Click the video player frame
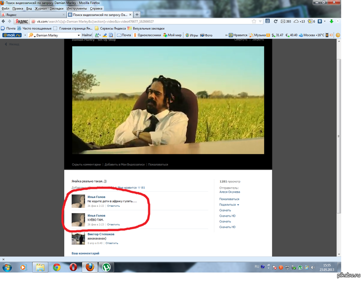 pos(168,100)
